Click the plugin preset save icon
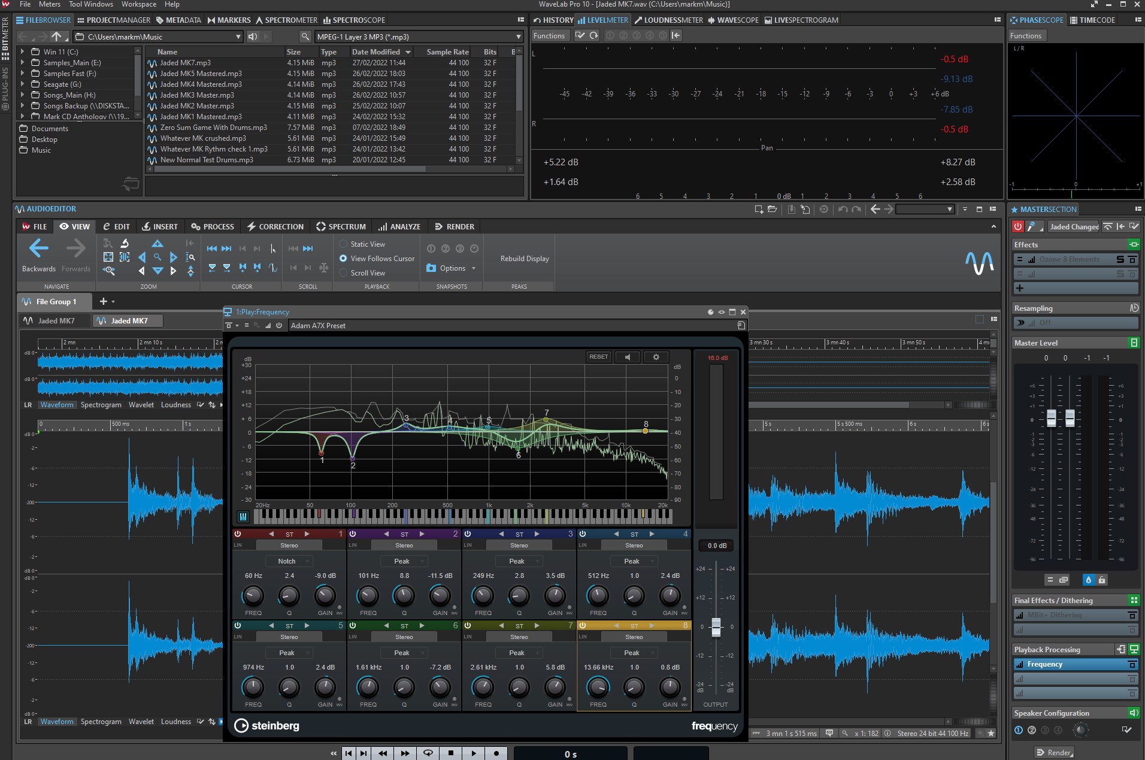Viewport: 1145px width, 760px height. click(x=741, y=325)
